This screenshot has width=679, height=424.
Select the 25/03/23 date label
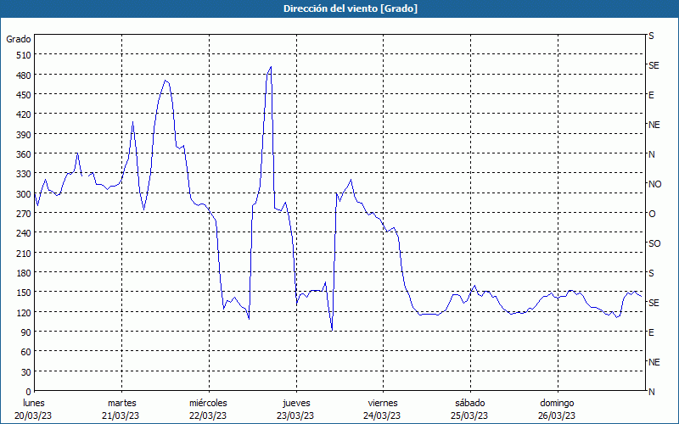pyautogui.click(x=469, y=416)
